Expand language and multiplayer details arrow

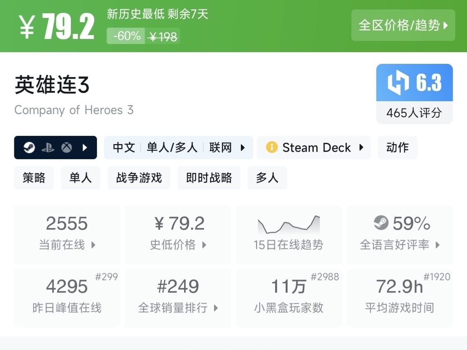(243, 148)
